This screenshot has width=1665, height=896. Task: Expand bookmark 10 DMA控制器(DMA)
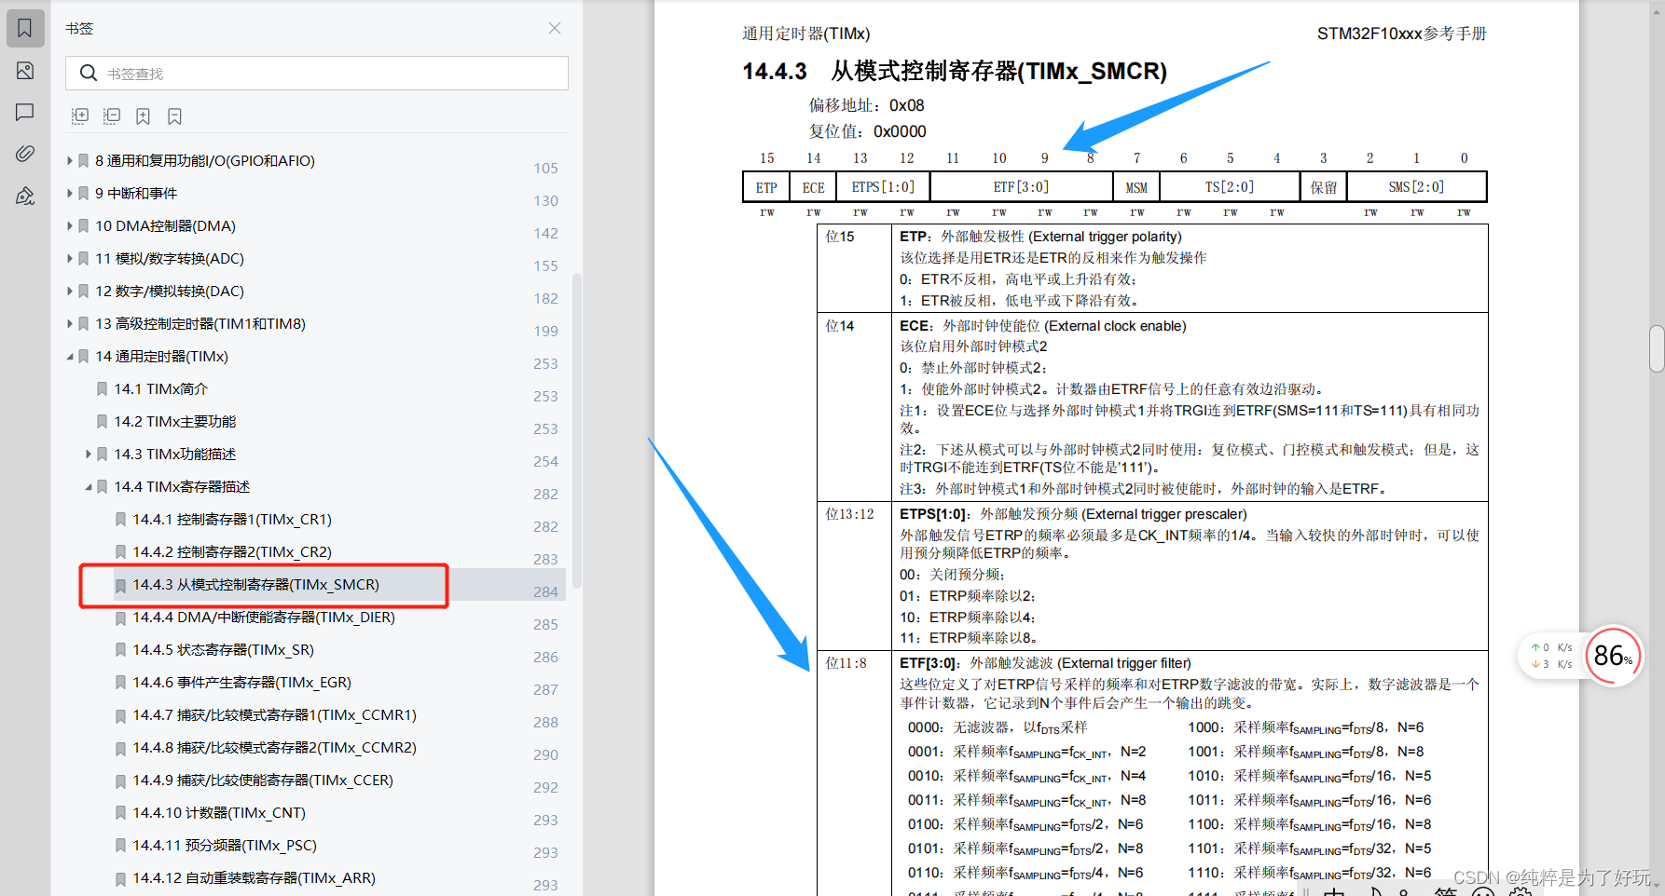point(70,225)
